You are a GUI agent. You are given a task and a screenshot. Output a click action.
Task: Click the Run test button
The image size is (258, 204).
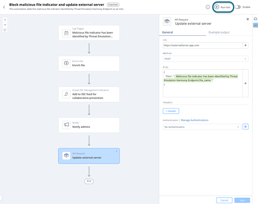[223, 7]
